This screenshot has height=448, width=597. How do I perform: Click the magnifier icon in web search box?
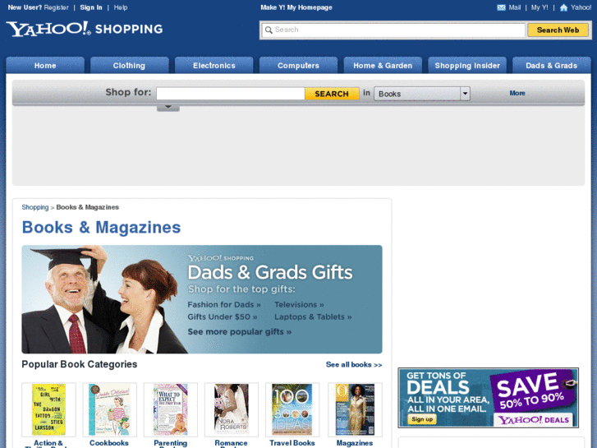tap(269, 30)
